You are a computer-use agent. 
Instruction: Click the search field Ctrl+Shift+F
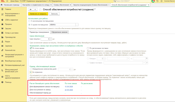[132, 1]
